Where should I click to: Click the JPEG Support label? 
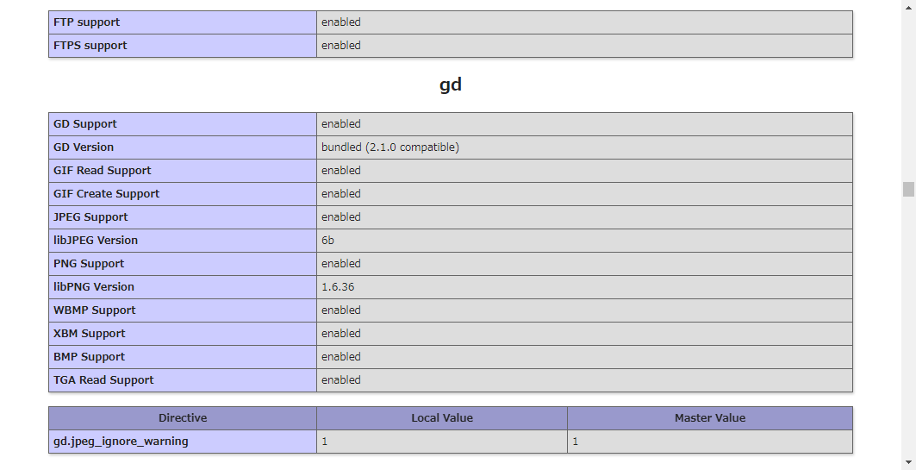coord(90,217)
